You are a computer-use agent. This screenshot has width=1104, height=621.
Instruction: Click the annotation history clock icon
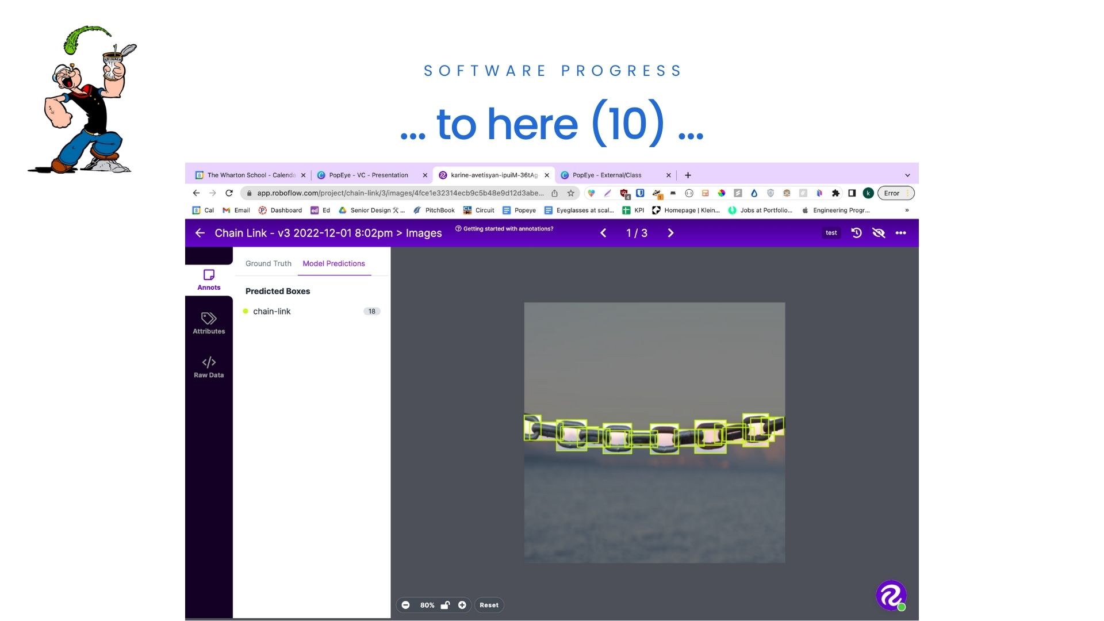pos(856,233)
